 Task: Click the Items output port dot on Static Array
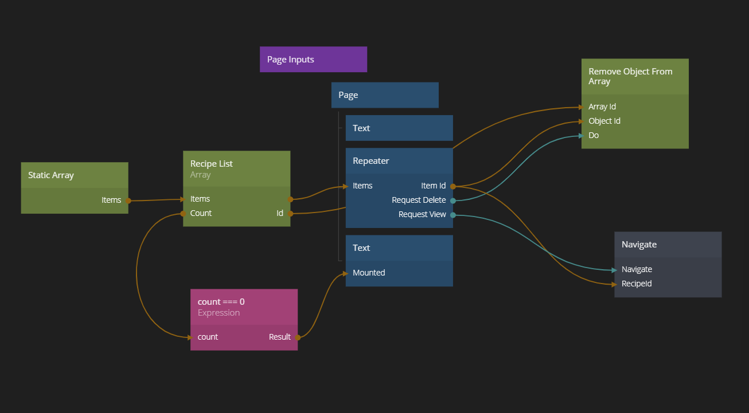(128, 200)
